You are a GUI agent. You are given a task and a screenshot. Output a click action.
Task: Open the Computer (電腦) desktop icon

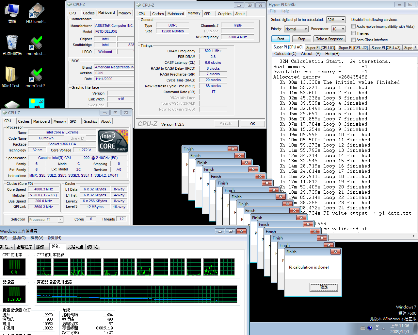point(12,13)
